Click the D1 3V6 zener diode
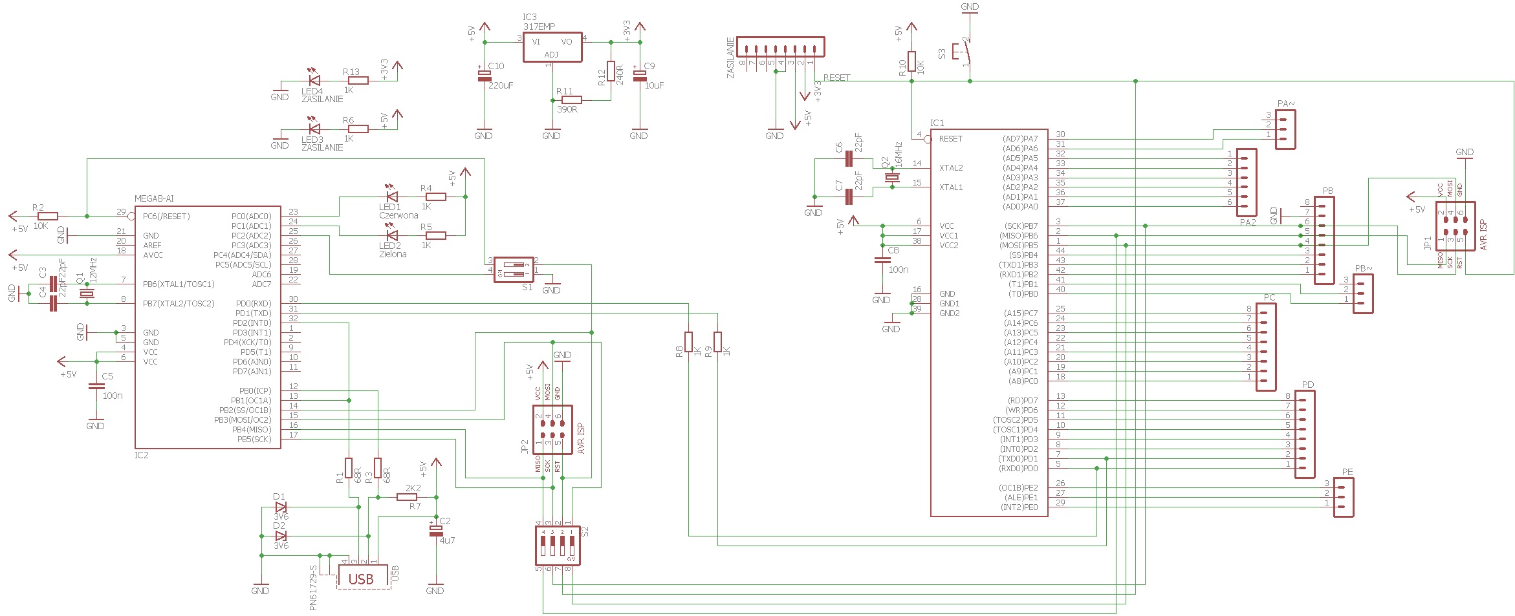 point(281,507)
